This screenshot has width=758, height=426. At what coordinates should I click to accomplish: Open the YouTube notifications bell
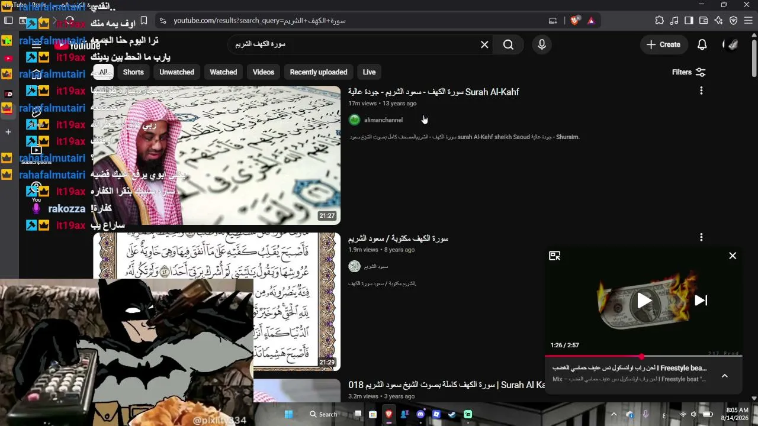click(x=702, y=44)
